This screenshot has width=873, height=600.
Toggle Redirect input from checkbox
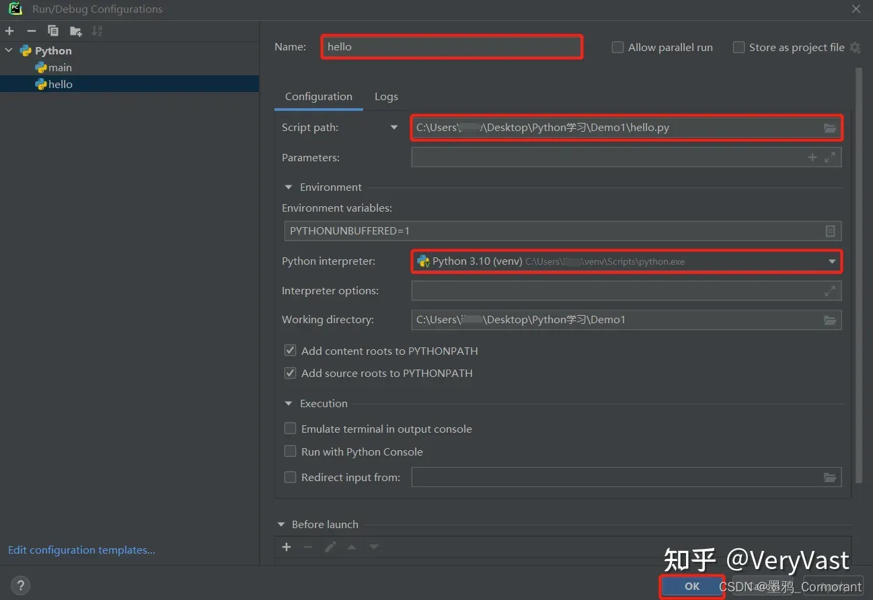tap(291, 478)
